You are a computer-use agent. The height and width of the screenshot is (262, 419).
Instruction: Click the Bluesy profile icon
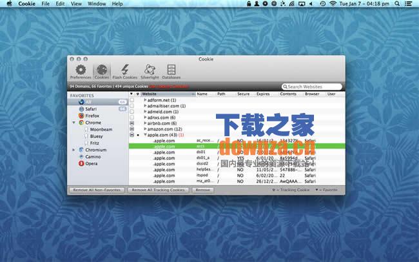86,136
